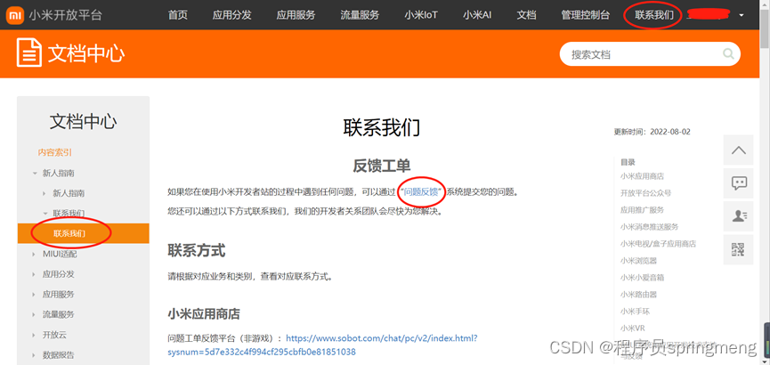
Task: Open 小米IoT in top navigation
Action: coord(421,15)
